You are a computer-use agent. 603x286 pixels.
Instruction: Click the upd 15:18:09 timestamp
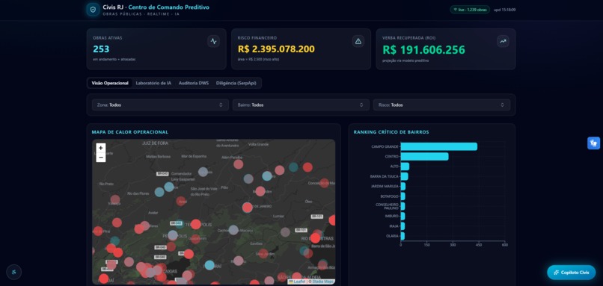(x=504, y=10)
